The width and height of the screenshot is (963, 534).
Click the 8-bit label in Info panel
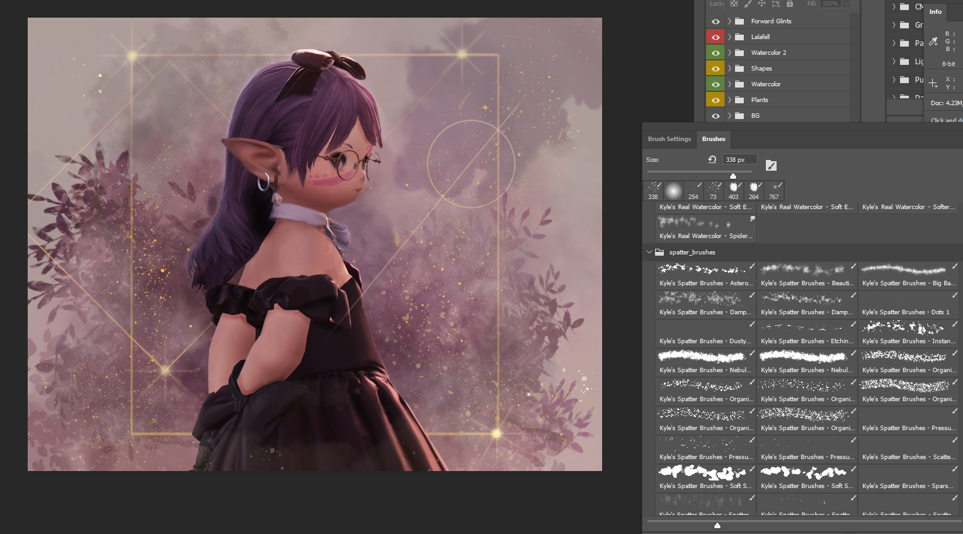[x=949, y=64]
